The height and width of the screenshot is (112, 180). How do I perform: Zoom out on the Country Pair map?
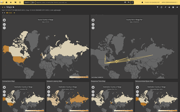tap(93, 28)
